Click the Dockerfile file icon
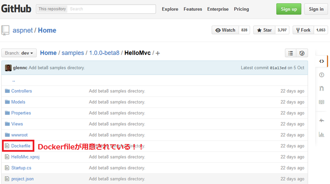Screen dimensions: 330x184 tap(7, 145)
